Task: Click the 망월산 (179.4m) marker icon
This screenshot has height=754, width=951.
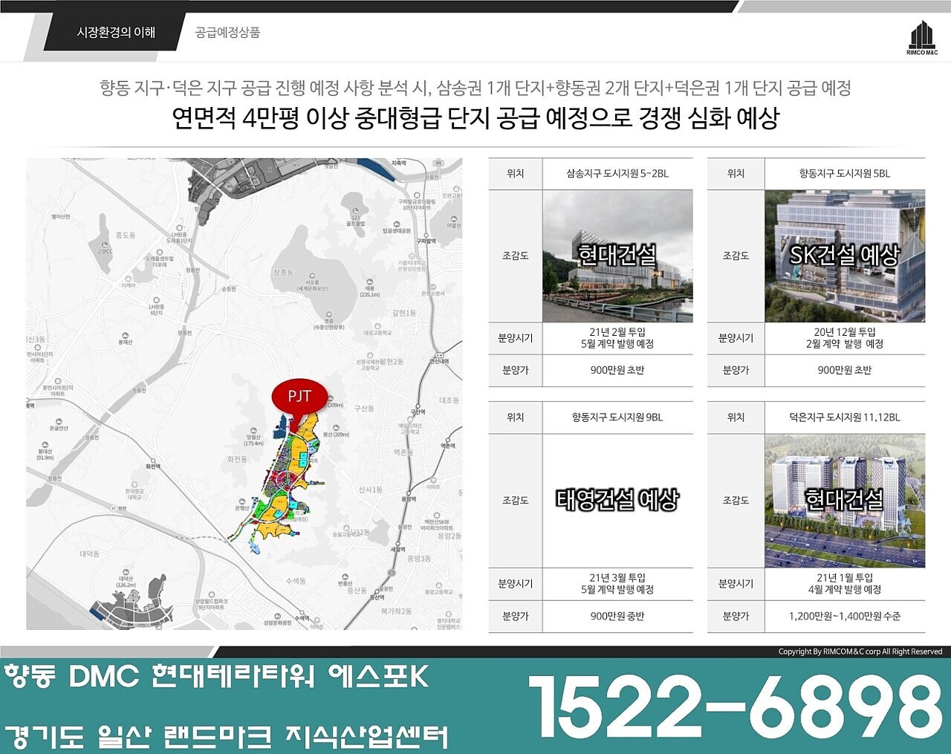Action: (253, 429)
